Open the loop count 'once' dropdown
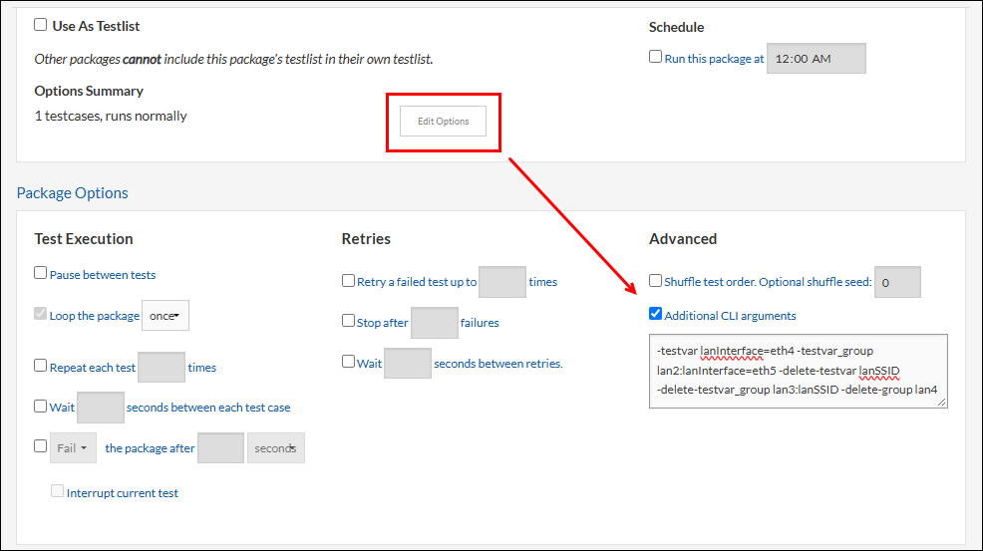 pyautogui.click(x=165, y=315)
